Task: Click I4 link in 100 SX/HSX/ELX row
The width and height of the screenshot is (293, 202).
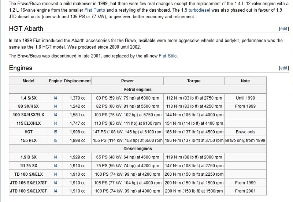Action: [x=55, y=115]
